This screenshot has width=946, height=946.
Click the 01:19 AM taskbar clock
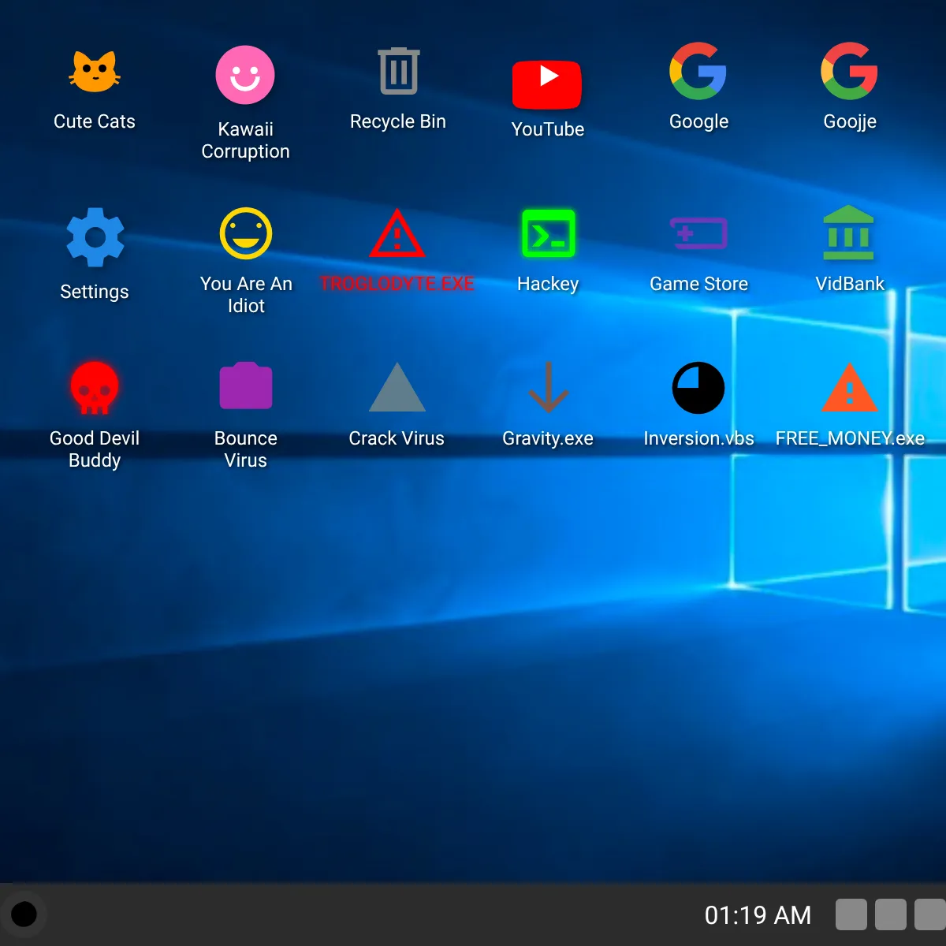pyautogui.click(x=758, y=915)
